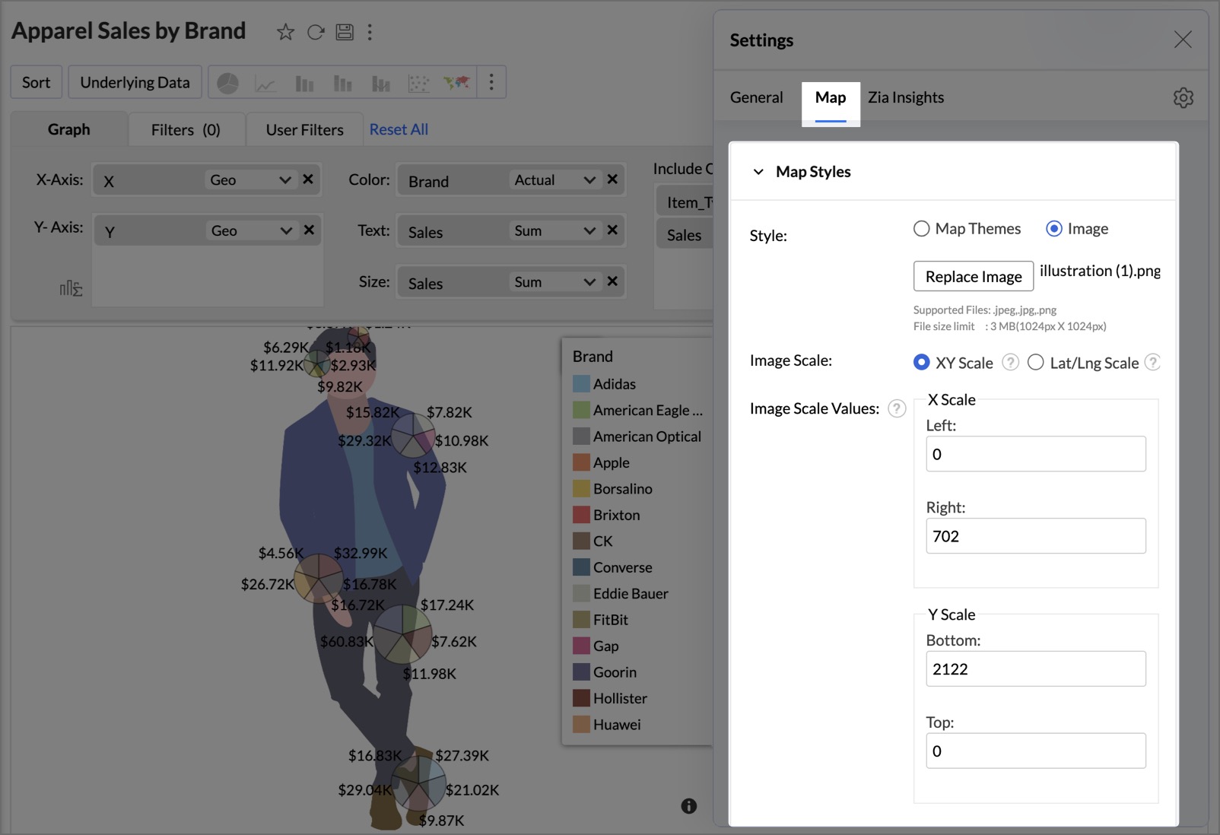Click the Adidas legend color swatch
Screen dimensions: 1220x835
coord(581,384)
